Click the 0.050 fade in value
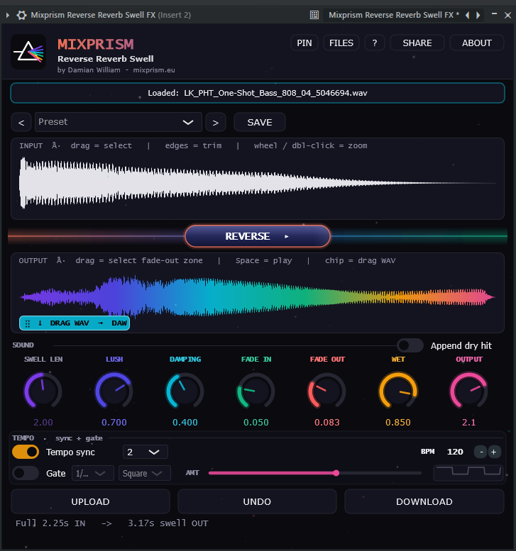The image size is (516, 551). pyautogui.click(x=256, y=422)
